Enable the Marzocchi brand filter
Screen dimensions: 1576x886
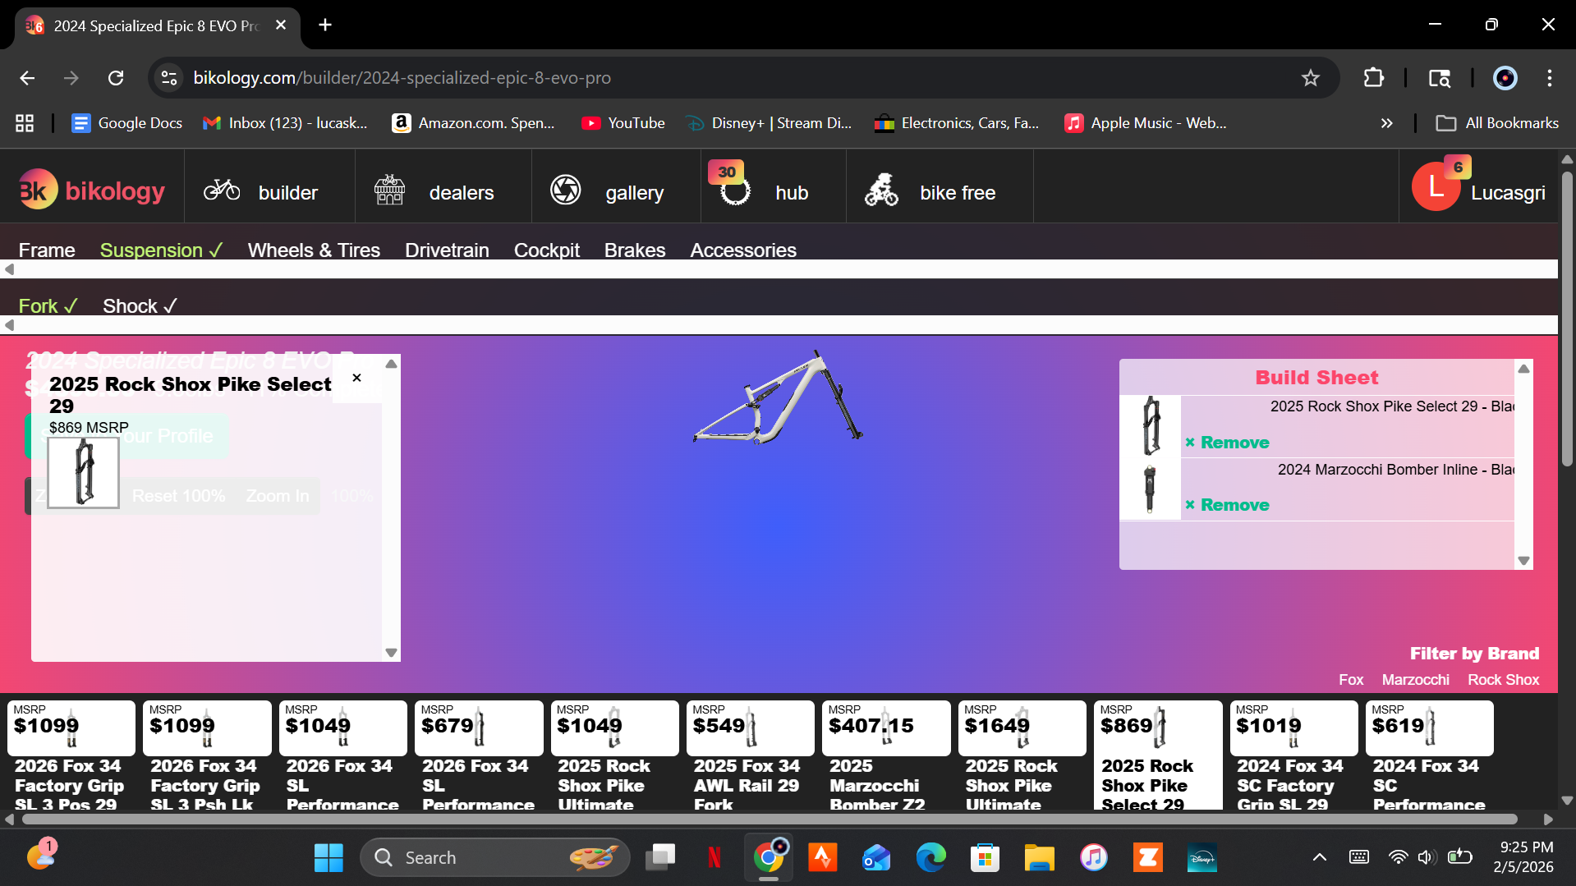tap(1415, 679)
